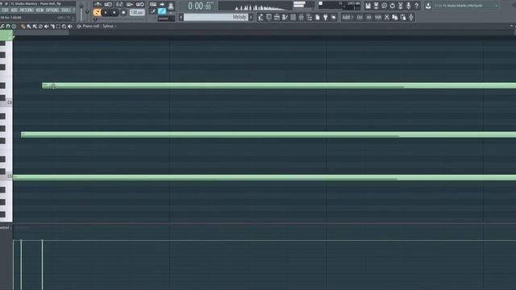This screenshot has width=516, height=290.
Task: Click the piano roll target control icon
Action: coord(79,26)
